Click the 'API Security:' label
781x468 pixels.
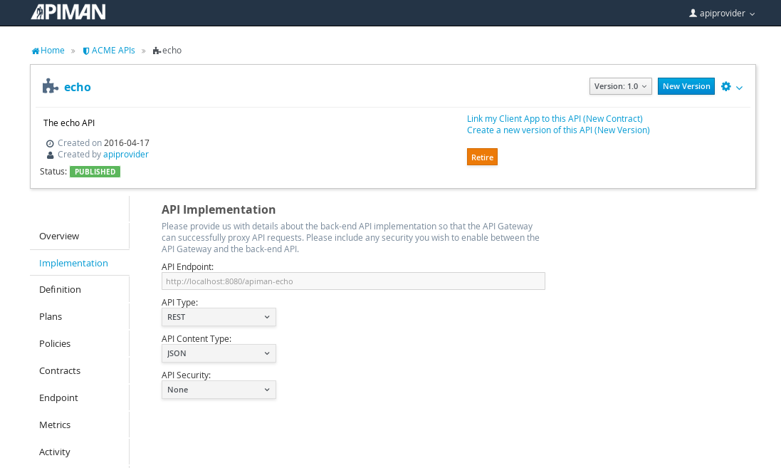186,375
